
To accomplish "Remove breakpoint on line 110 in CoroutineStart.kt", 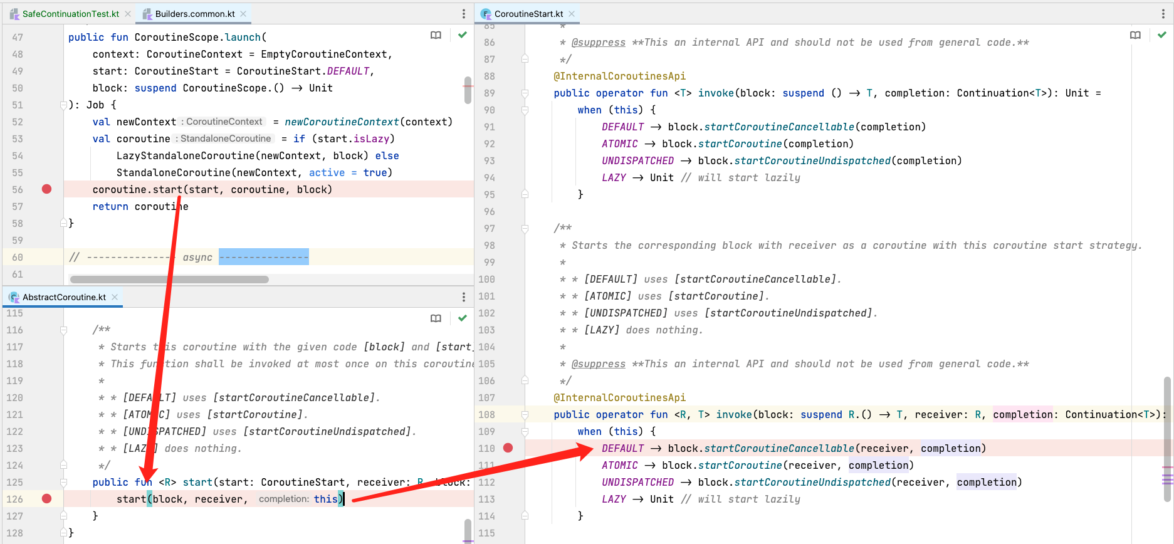I will point(508,448).
